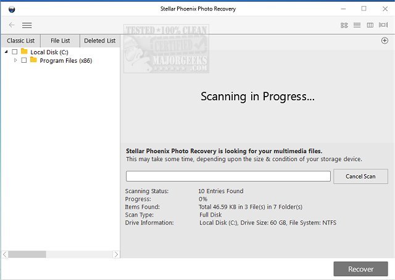Switch to thumbnail grid view
The image size is (395, 280).
pos(344,25)
